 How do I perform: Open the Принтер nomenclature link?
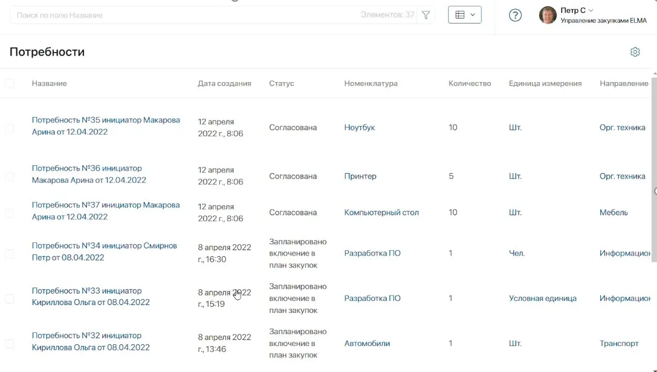(360, 176)
